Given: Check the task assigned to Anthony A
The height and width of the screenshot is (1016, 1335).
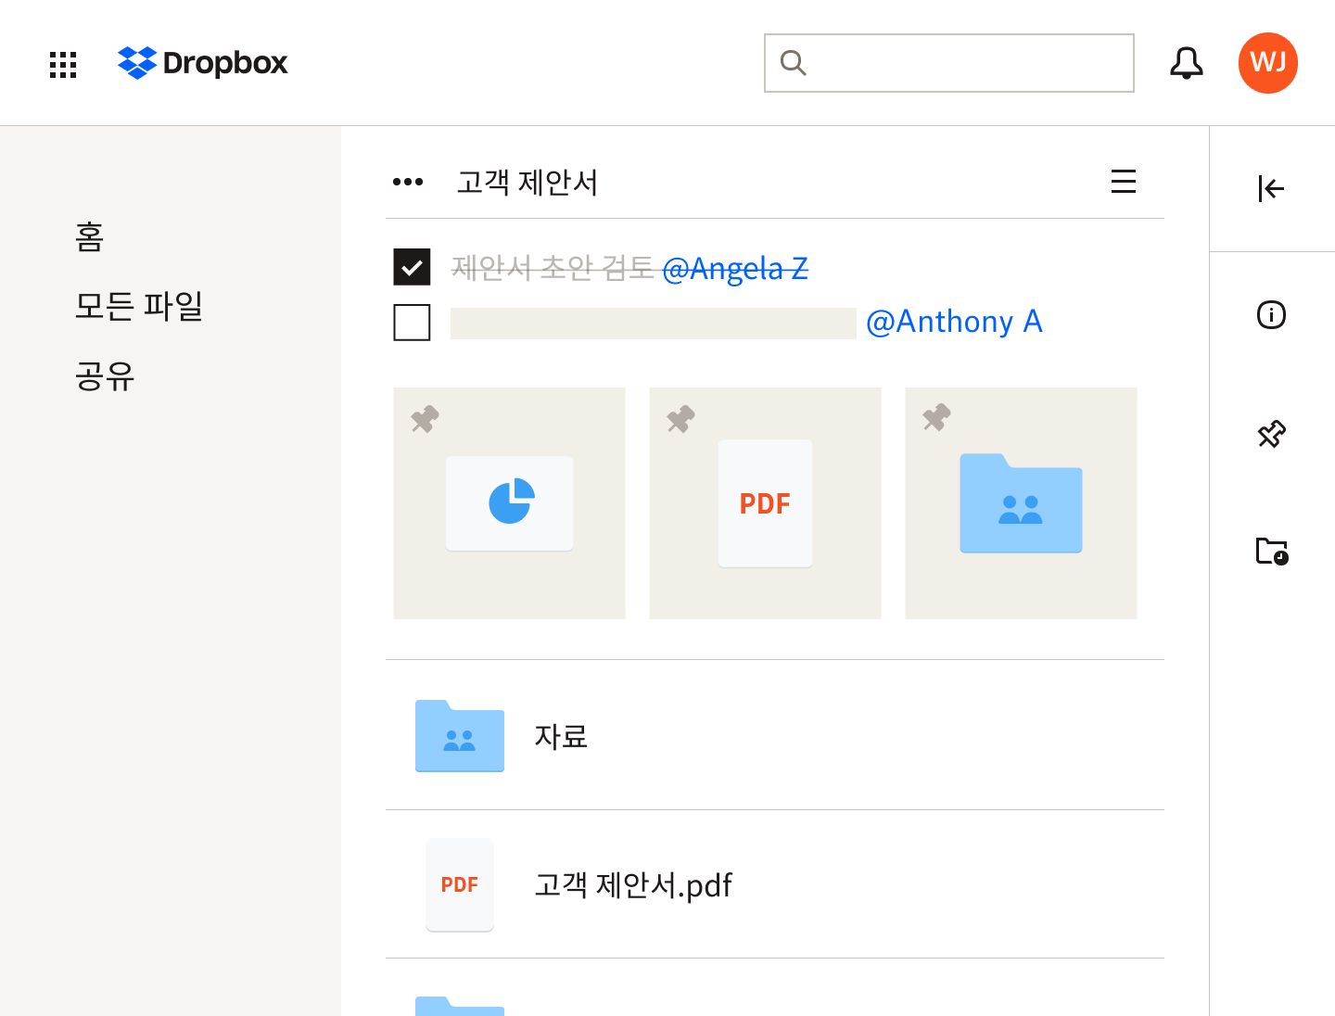Looking at the screenshot, I should [x=412, y=323].
